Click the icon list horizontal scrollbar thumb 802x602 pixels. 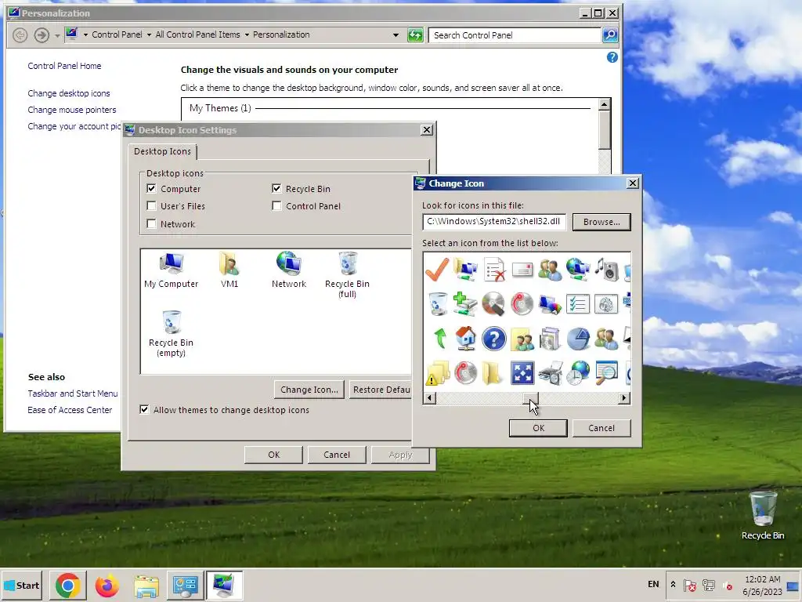[x=530, y=397]
